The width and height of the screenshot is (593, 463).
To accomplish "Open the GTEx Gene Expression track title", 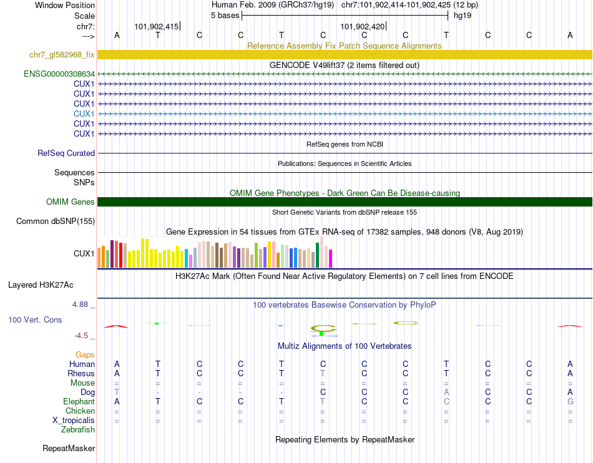I will 344,232.
